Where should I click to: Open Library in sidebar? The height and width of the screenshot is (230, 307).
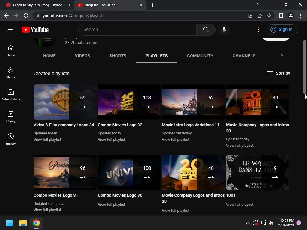click(x=11, y=117)
